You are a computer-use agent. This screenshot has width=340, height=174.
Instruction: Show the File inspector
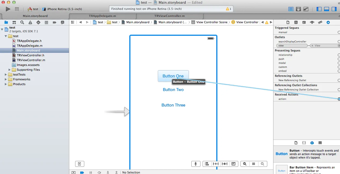(288, 22)
